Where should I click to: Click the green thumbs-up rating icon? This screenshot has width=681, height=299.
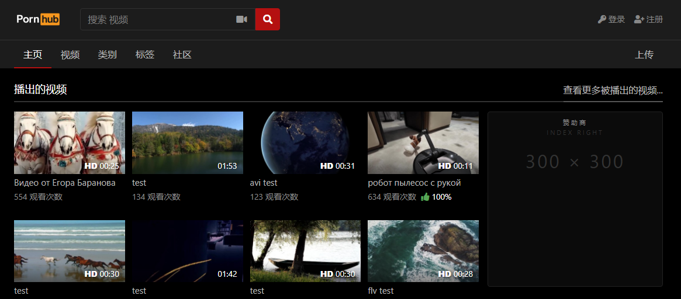425,197
